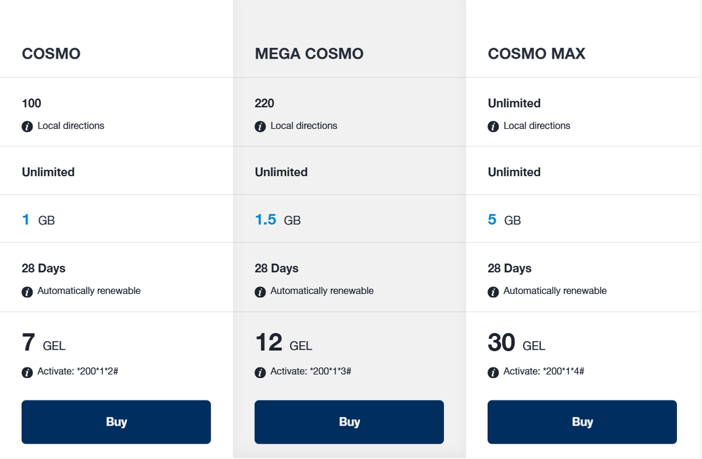Click info icon next to Activate *200*1*2#

point(27,372)
